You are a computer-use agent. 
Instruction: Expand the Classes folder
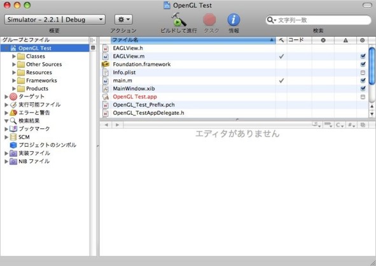coord(14,57)
